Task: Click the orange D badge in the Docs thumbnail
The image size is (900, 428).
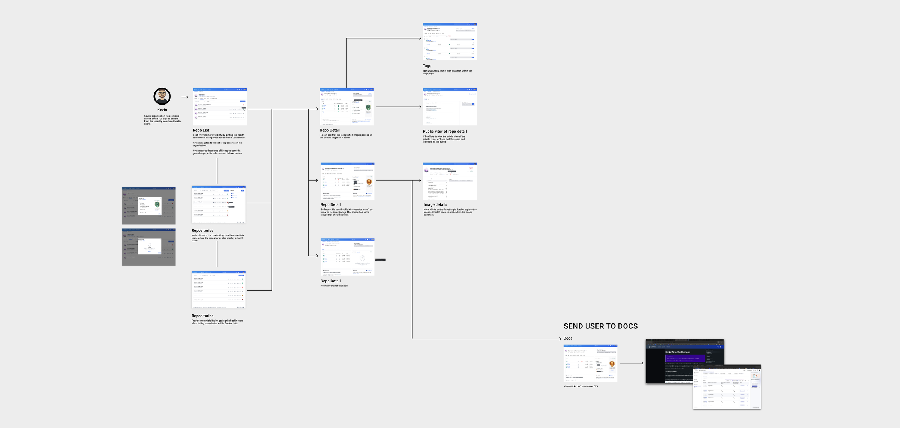Action: click(x=612, y=364)
